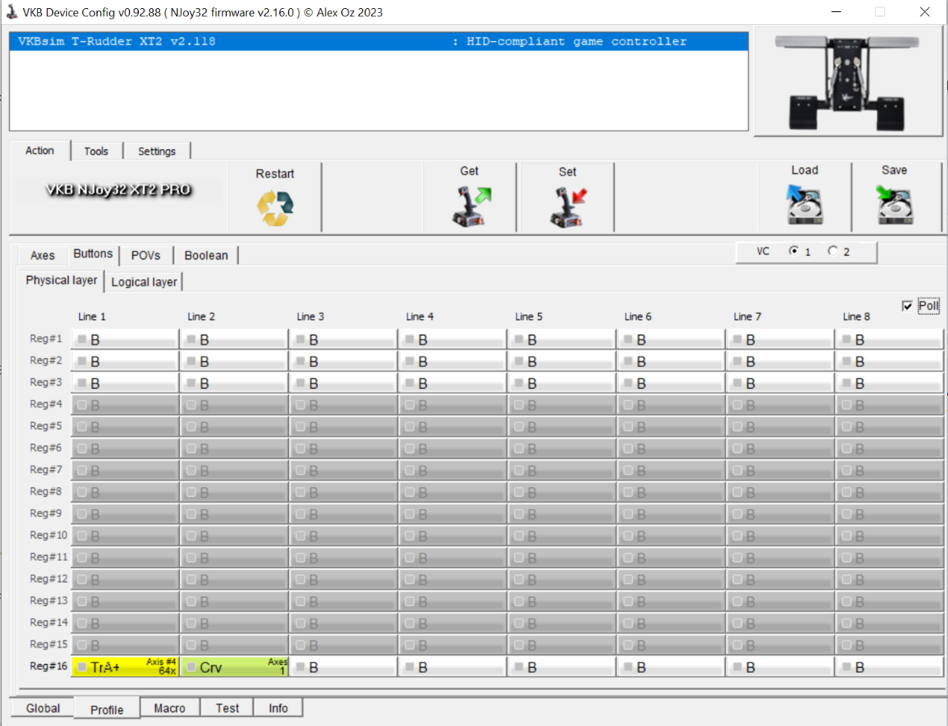Open the Action tab
Image resolution: width=948 pixels, height=726 pixels.
tap(40, 151)
